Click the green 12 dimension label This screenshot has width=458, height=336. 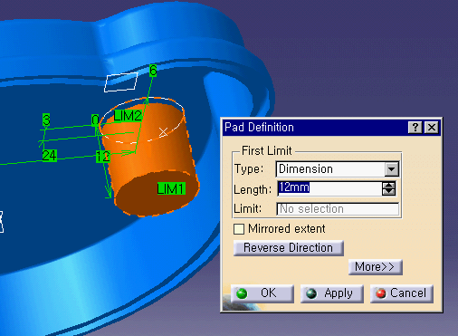tap(103, 157)
